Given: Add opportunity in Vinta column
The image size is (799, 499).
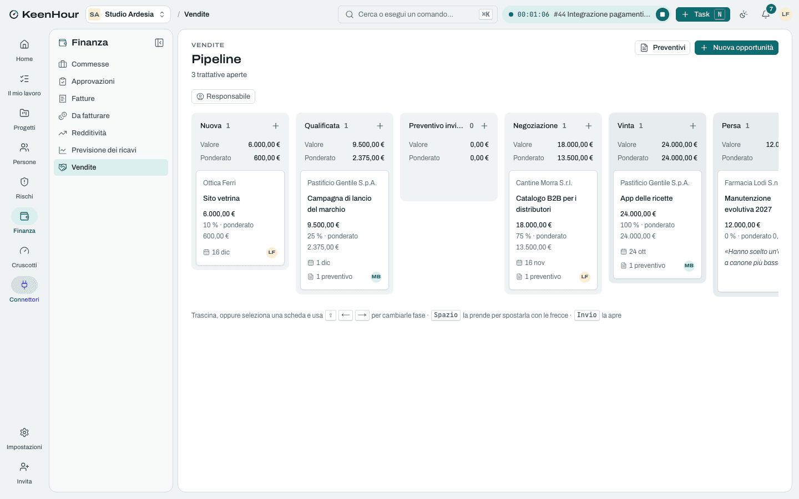Looking at the screenshot, I should click(693, 126).
